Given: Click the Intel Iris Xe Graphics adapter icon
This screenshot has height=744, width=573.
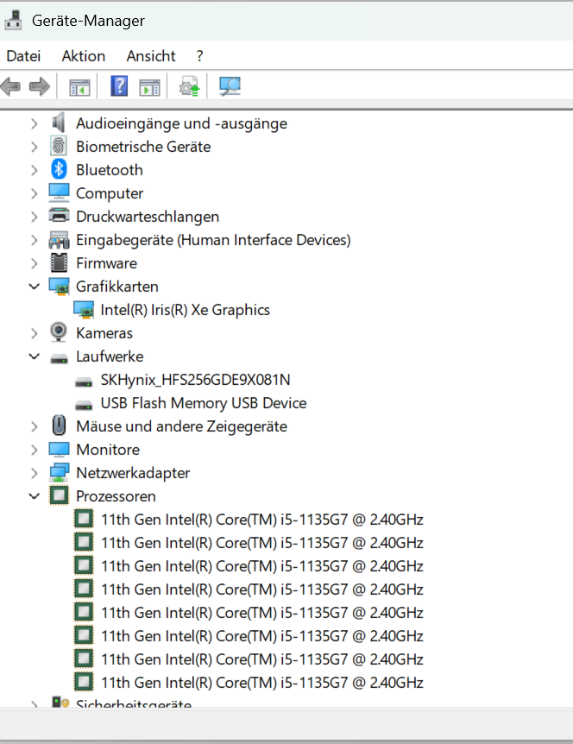Looking at the screenshot, I should coord(84,309).
